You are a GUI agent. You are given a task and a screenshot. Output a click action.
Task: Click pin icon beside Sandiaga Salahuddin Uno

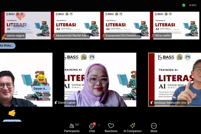pos(151,103)
